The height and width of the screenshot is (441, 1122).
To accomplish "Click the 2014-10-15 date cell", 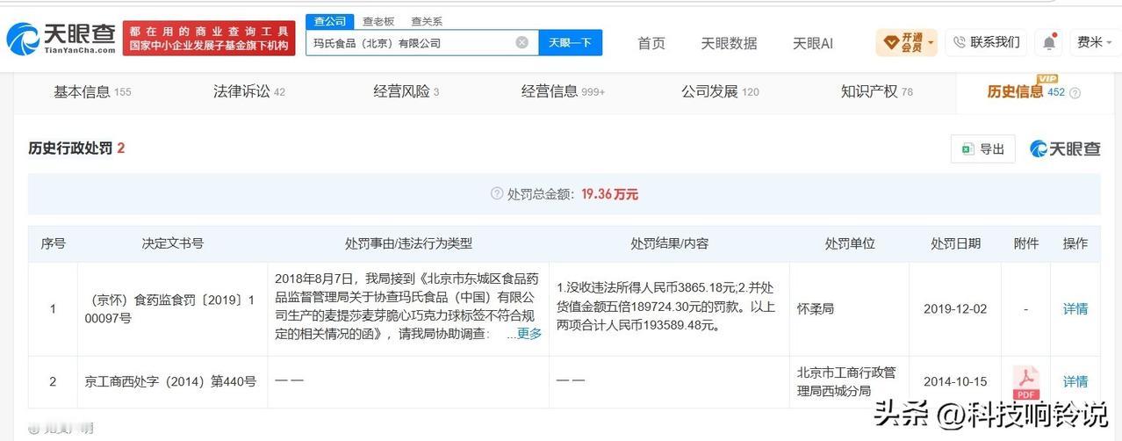I will [x=955, y=381].
